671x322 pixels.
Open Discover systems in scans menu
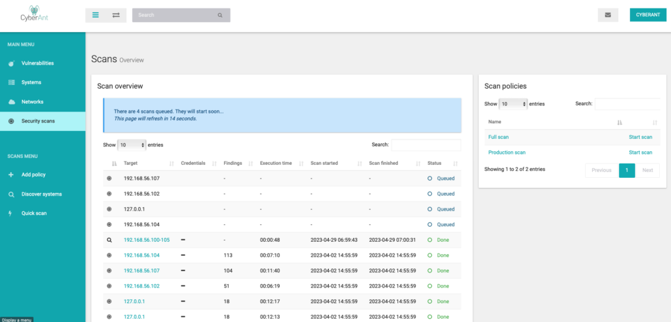click(43, 194)
